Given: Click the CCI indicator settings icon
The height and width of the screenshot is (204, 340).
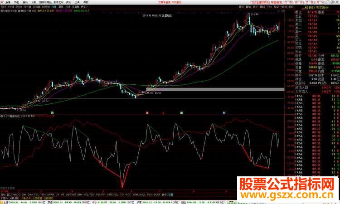Looking at the screenshot, I should 1,116.
